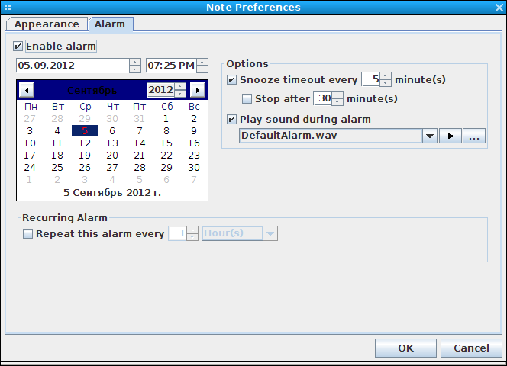507x366 pixels.
Task: Increase snooze timeout minutes value
Action: tap(385, 76)
